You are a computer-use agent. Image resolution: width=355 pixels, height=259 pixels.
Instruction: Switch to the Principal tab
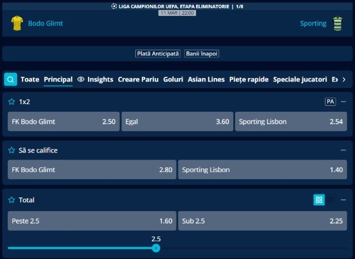[58, 79]
